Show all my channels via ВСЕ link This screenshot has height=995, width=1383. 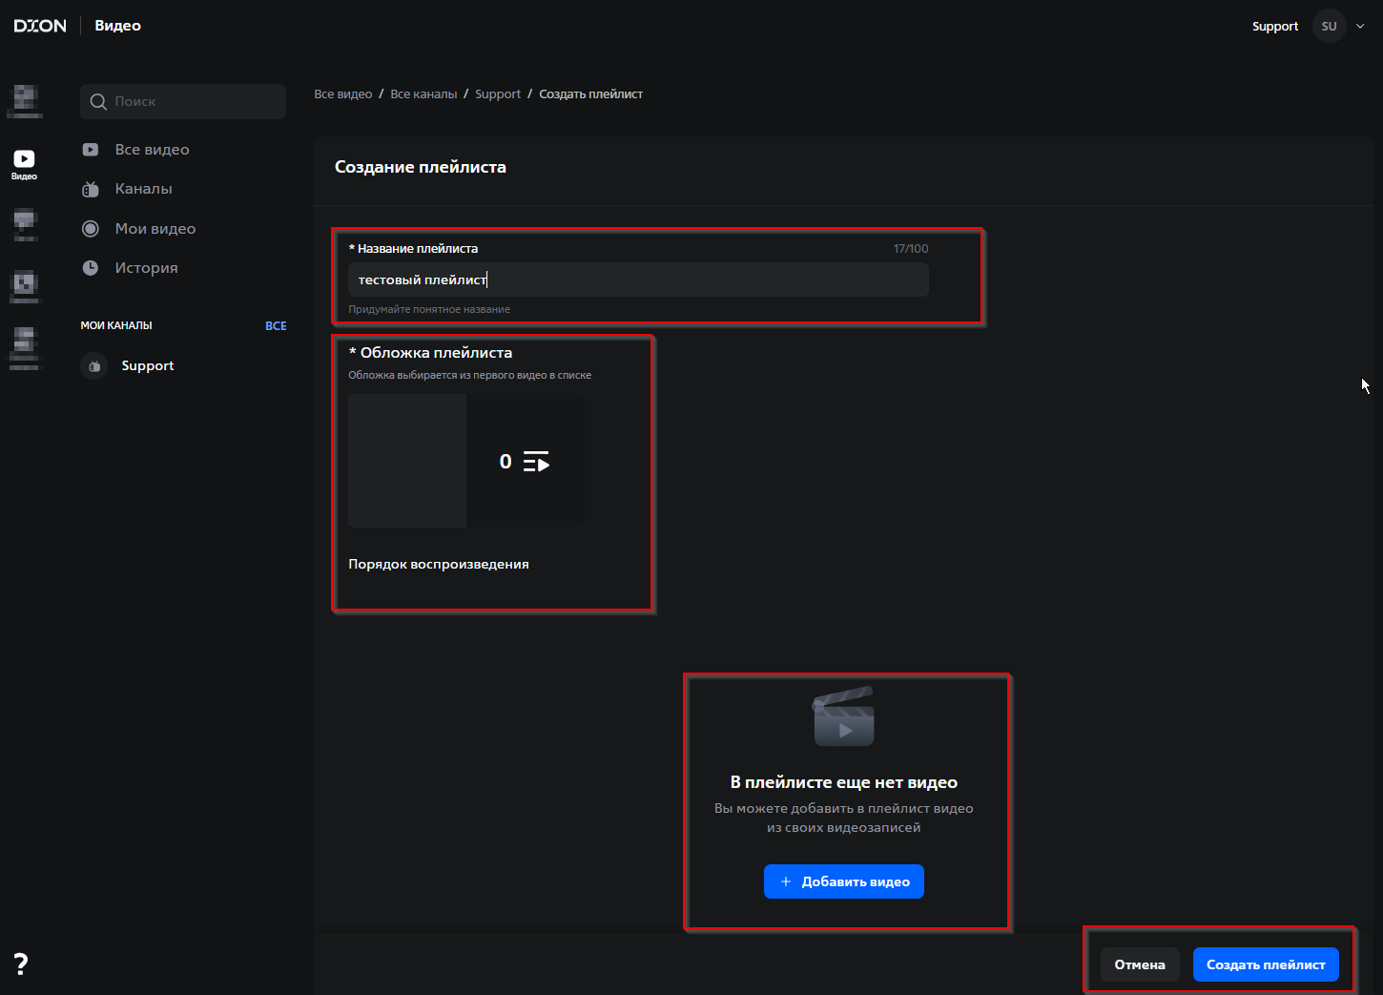[276, 326]
